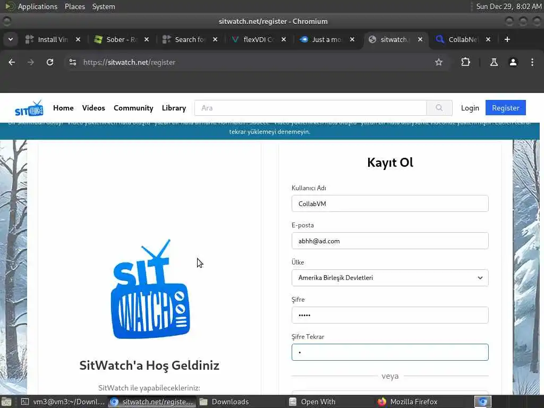Click the large SitWatch TV logo

click(150, 289)
